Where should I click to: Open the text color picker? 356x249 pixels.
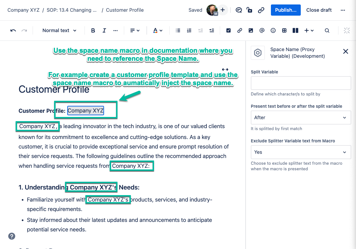[158, 31]
